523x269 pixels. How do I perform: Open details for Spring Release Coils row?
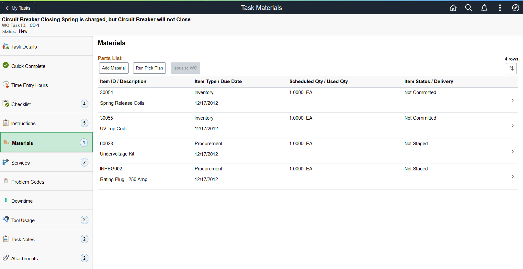[512, 100]
